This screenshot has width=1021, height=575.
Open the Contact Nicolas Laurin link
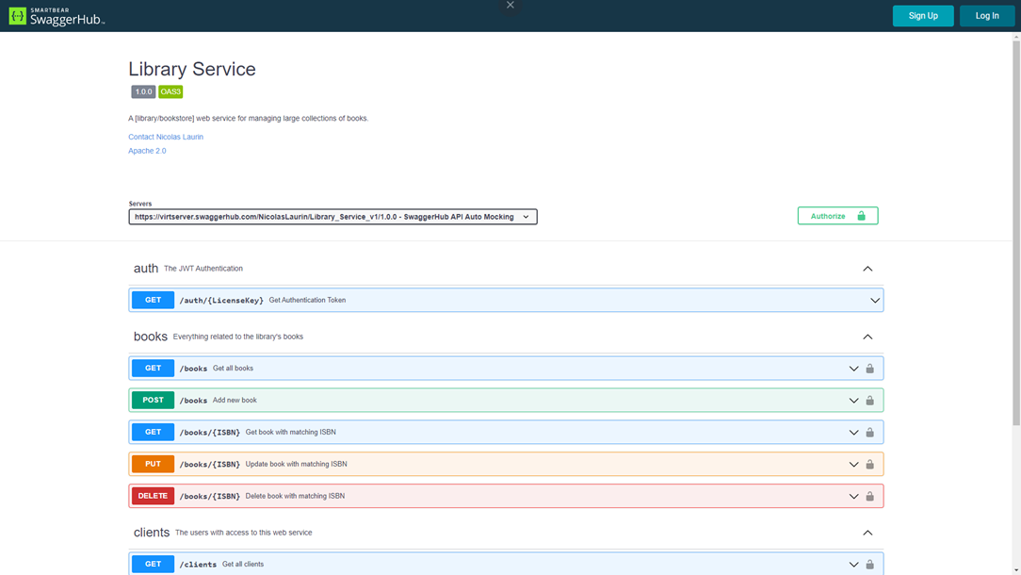[166, 137]
